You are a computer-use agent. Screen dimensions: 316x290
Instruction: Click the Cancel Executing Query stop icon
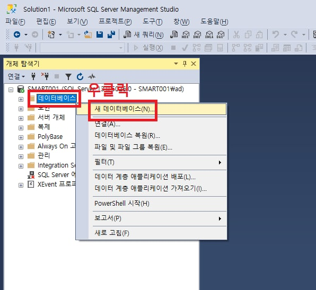click(x=173, y=48)
